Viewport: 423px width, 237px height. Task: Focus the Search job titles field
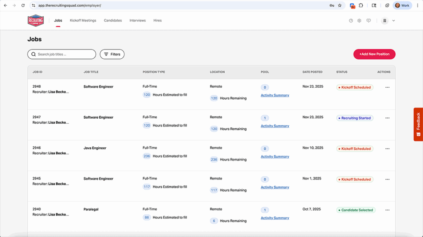coord(64,54)
